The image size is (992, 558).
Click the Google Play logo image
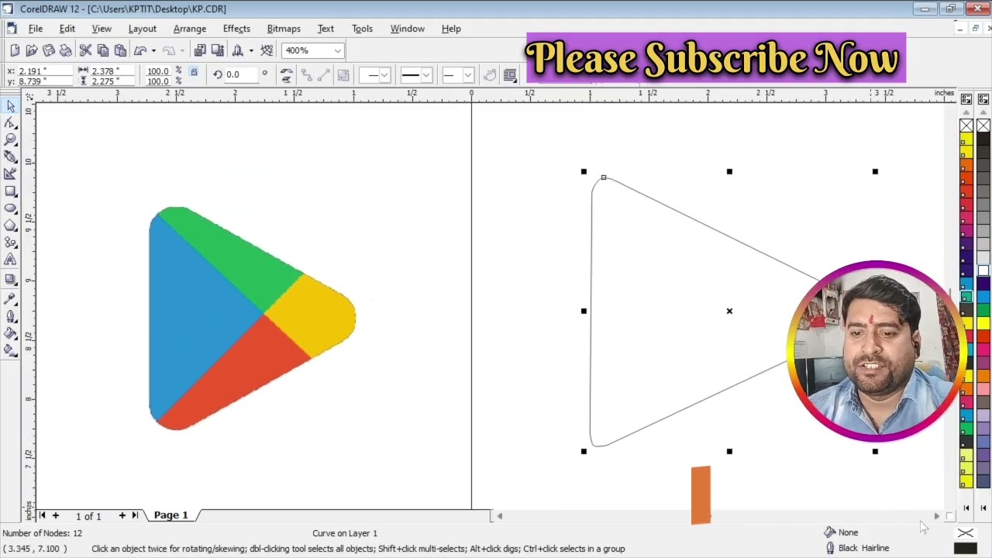[252, 318]
